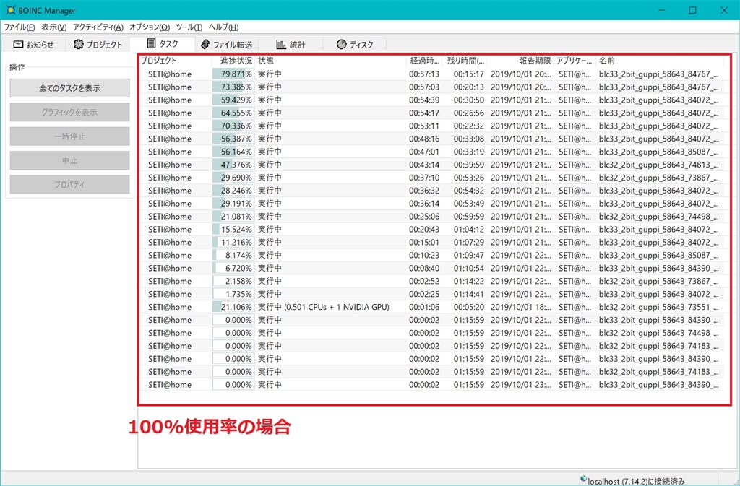Click the list icon on タスク tab
740x486 pixels.
tap(151, 44)
